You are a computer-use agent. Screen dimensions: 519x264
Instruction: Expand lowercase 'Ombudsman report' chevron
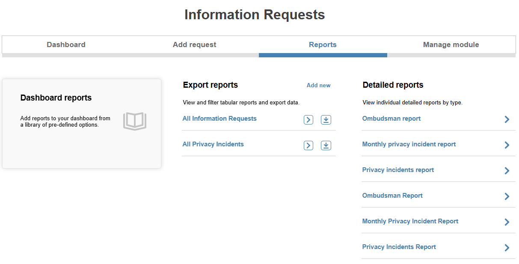point(507,119)
